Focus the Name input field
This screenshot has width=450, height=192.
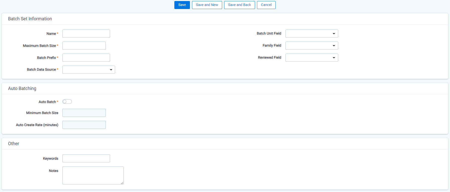[x=86, y=34]
